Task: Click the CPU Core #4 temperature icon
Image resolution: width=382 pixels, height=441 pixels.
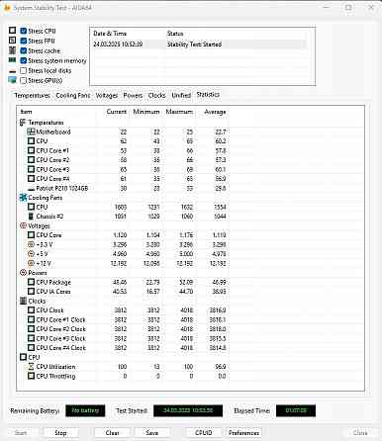Action: point(31,179)
